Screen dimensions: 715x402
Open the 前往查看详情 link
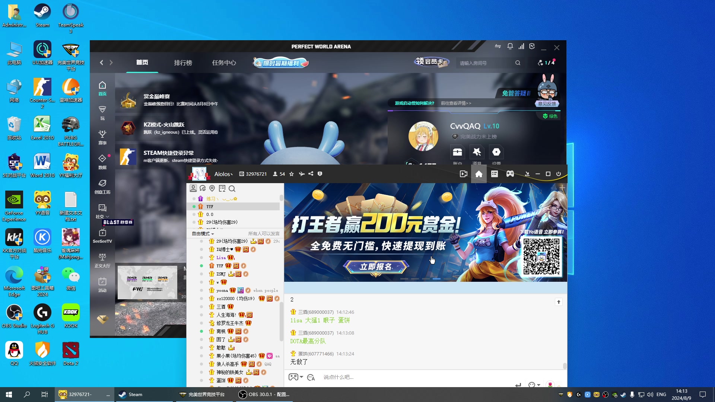(x=456, y=103)
